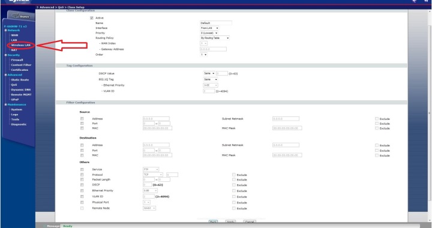
Task: Open the Priority dropdown
Action: (x=209, y=33)
